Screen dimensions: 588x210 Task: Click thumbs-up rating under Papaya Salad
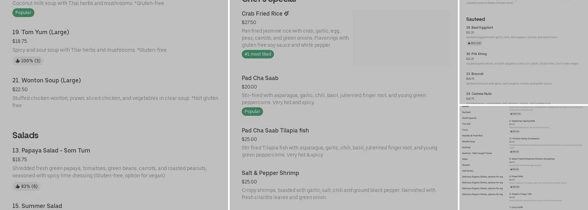pos(26,186)
